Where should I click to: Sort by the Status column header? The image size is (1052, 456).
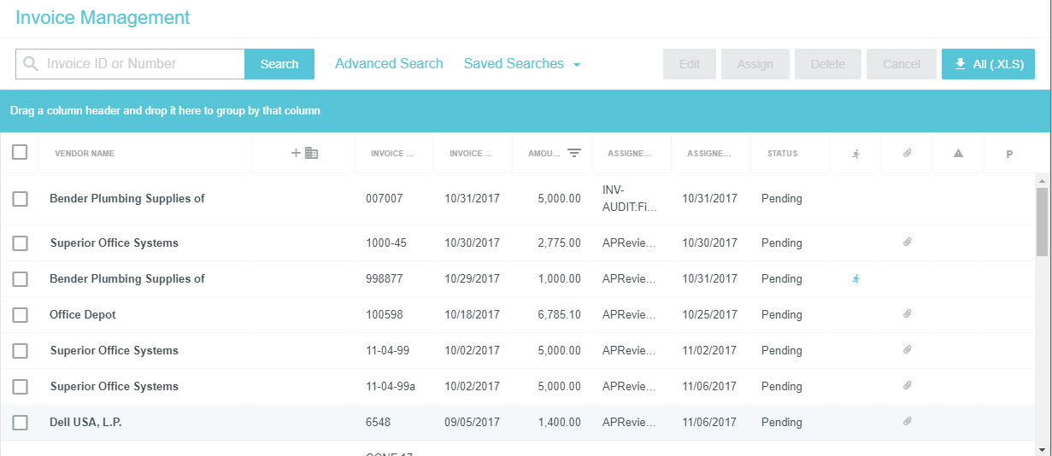782,154
